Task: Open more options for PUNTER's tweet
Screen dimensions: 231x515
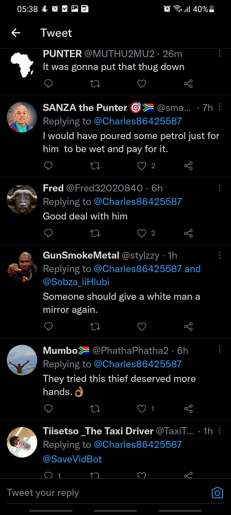Action: point(219,53)
